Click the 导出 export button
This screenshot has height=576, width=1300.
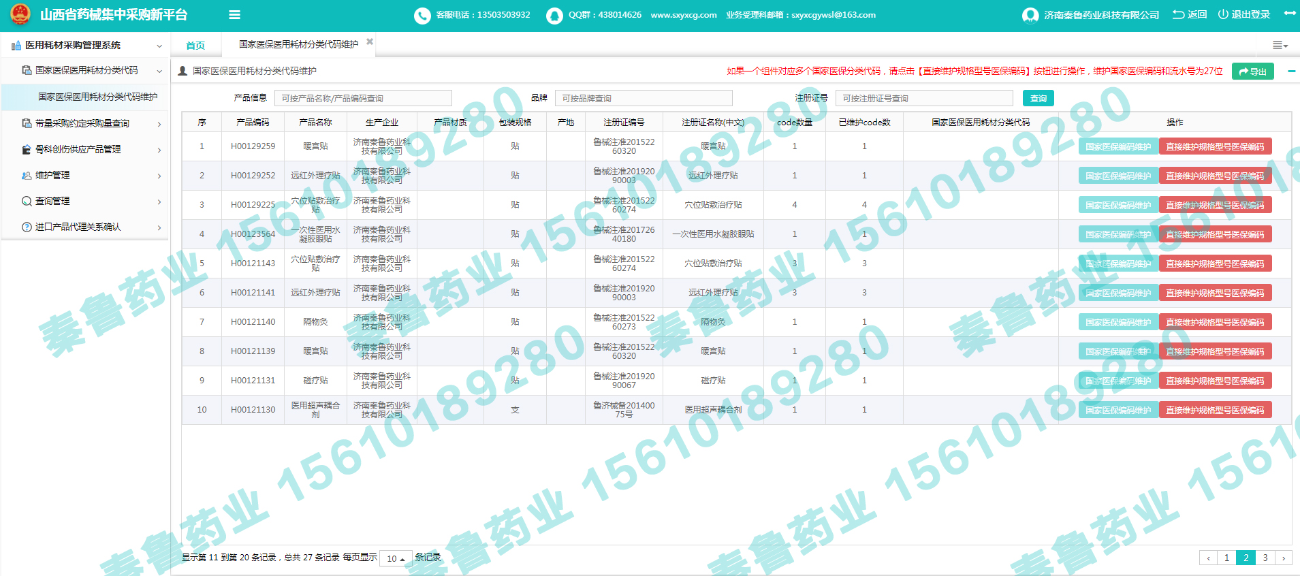(x=1252, y=71)
